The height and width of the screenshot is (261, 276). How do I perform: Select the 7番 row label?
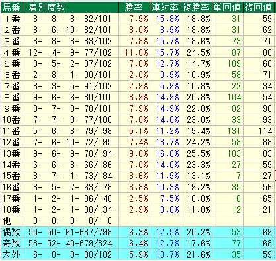(12, 86)
